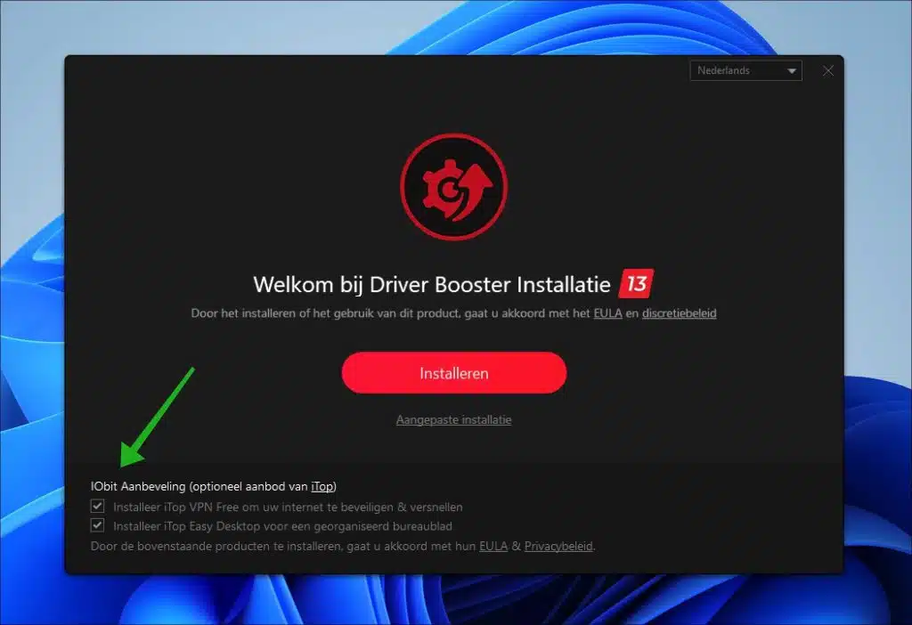Click the Driver Booster gear logo
Screen dimensions: 912x625
(x=453, y=187)
